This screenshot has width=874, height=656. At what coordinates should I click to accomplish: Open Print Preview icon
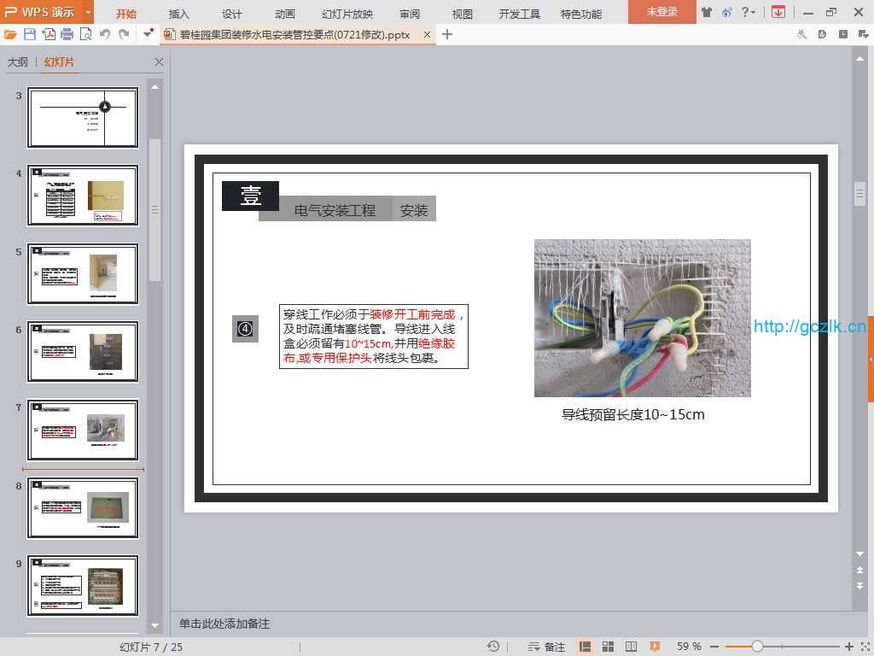pyautogui.click(x=85, y=34)
